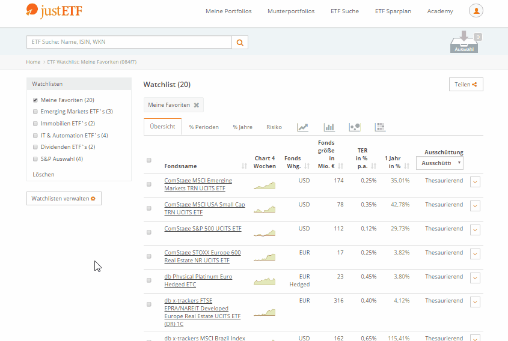Viewport: 508px width, 341px height.
Task: Open the user profile icon
Action: click(476, 11)
